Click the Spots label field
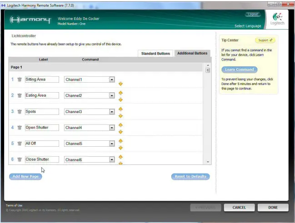Image resolution: width=295 pixels, height=223 pixels. (x=42, y=112)
